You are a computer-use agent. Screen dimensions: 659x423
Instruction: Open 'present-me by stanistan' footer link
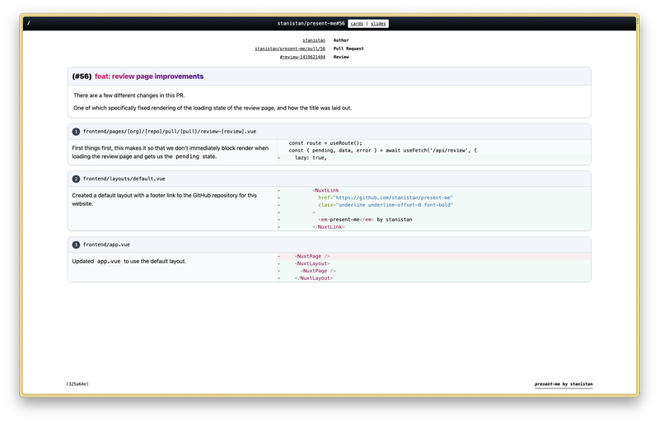click(x=563, y=384)
